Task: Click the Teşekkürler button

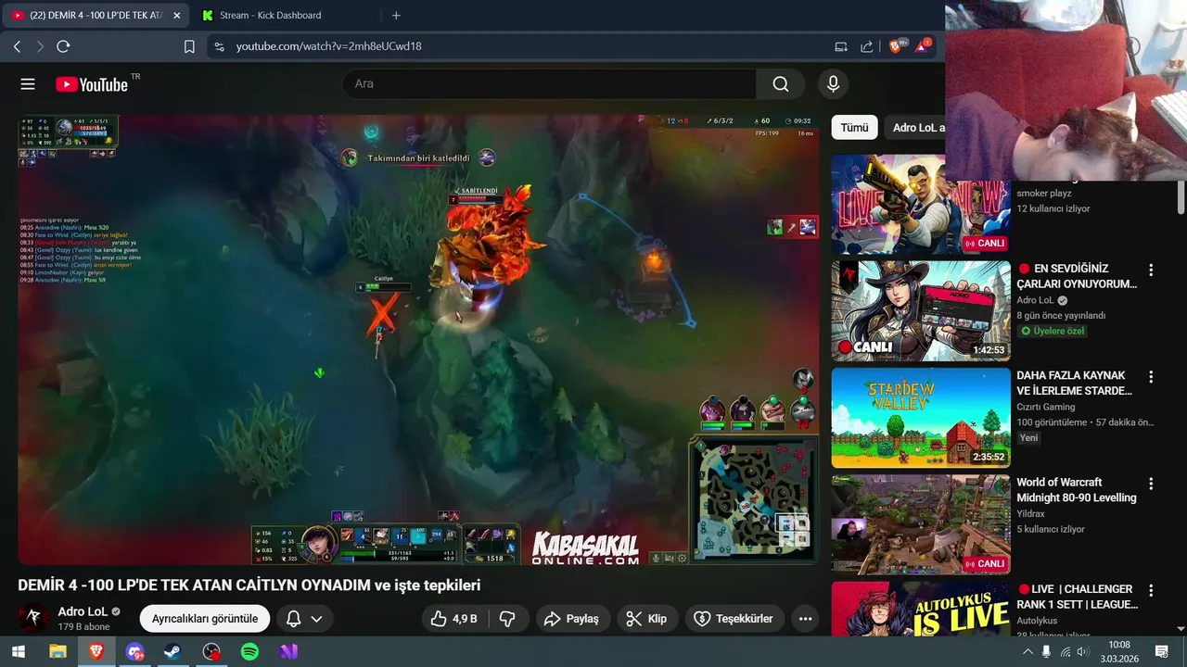Action: (734, 619)
